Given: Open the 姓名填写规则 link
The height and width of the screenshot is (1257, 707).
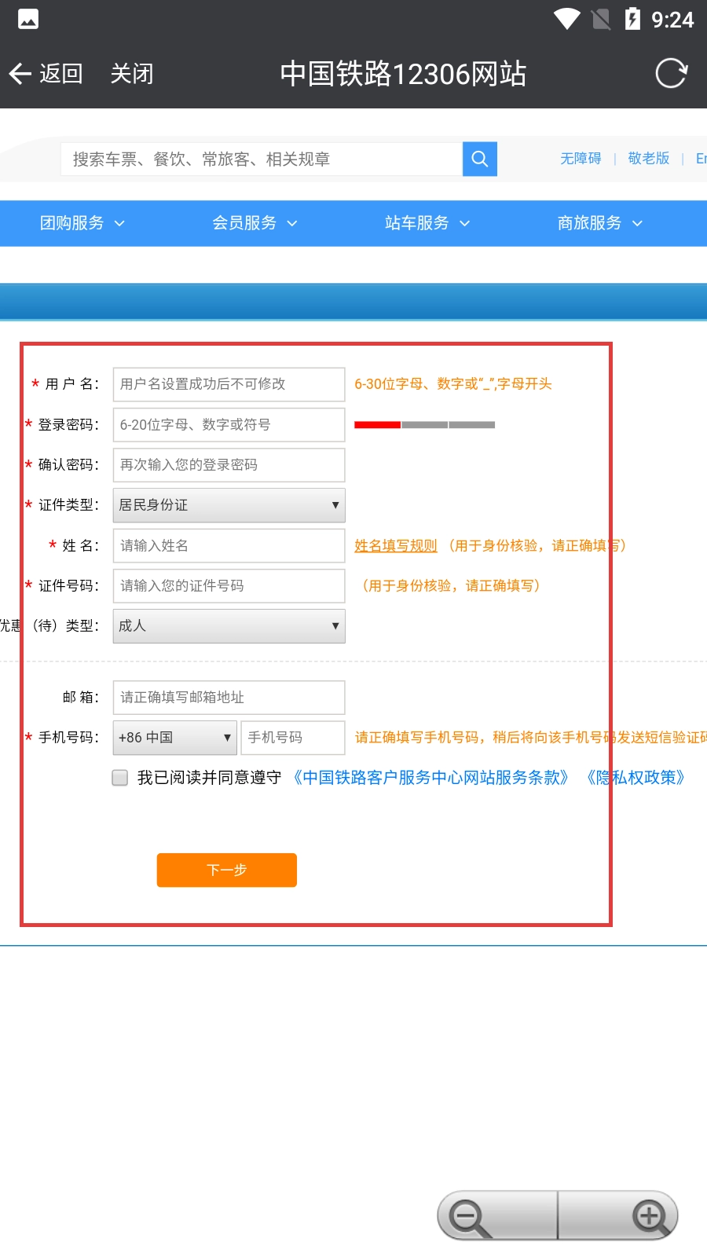Looking at the screenshot, I should tap(395, 545).
